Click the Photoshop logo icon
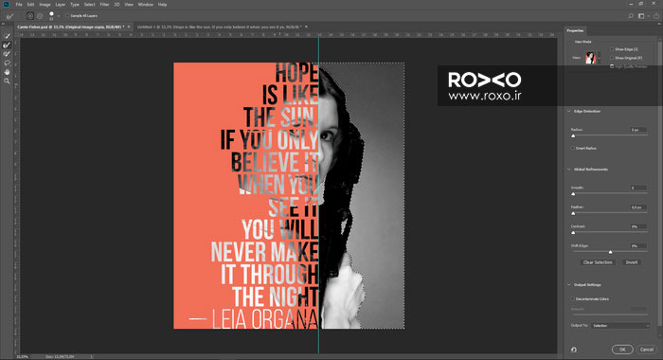The height and width of the screenshot is (360, 663). click(x=6, y=4)
